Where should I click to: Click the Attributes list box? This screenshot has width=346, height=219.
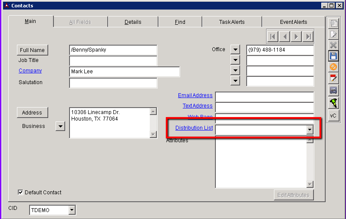[x=261, y=162]
